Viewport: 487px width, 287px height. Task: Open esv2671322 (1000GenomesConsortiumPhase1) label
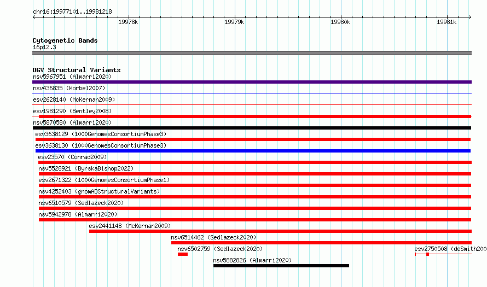click(x=104, y=180)
